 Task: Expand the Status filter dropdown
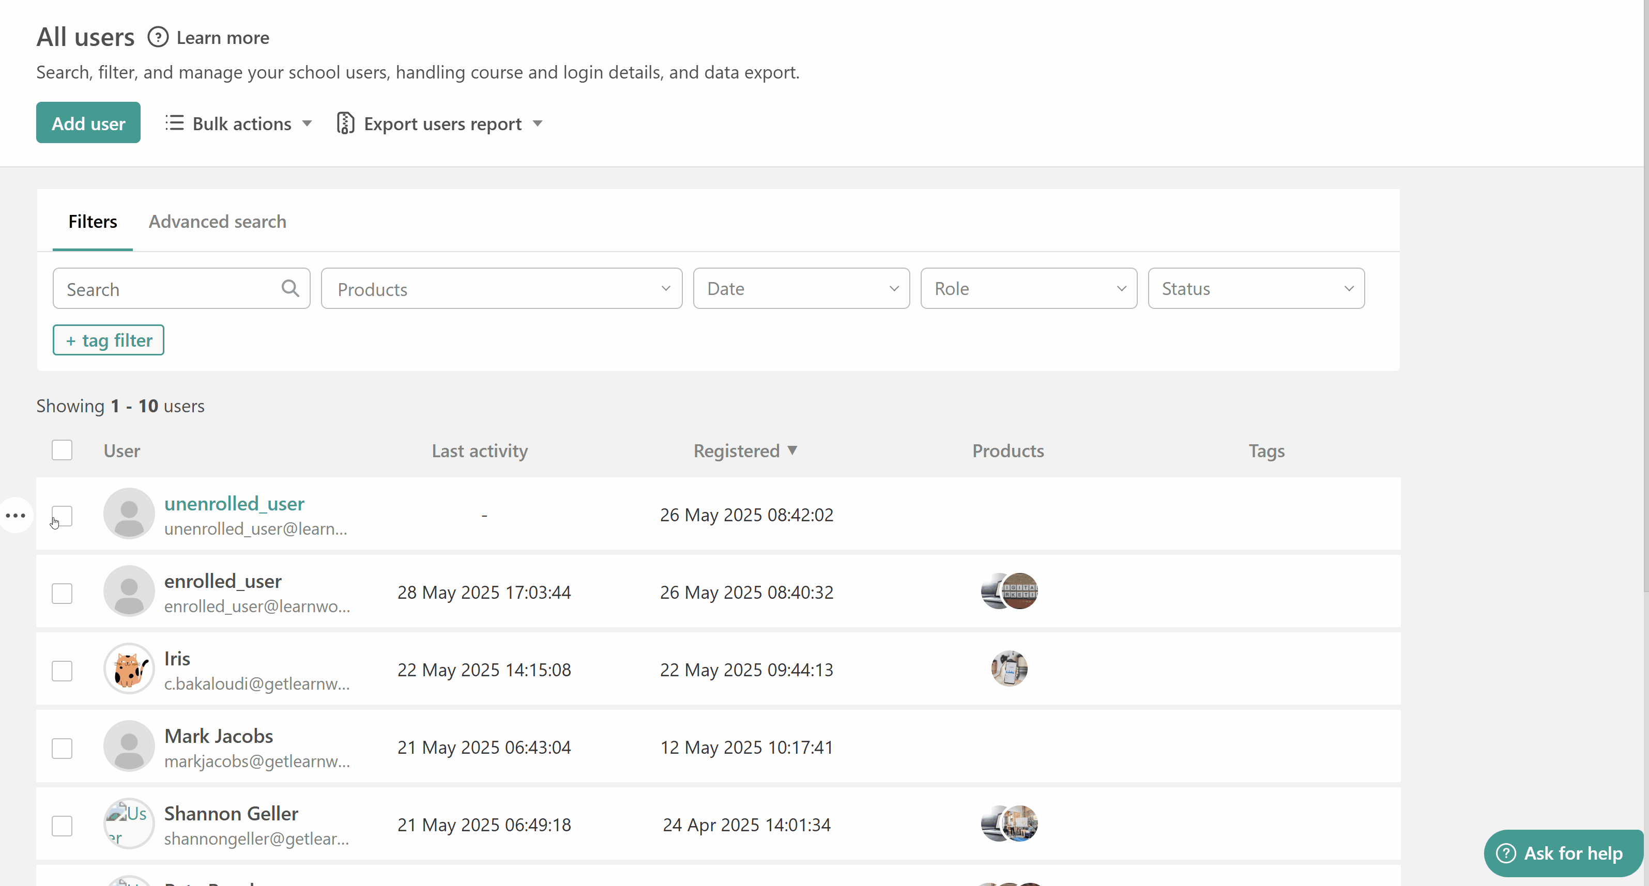pyautogui.click(x=1255, y=288)
